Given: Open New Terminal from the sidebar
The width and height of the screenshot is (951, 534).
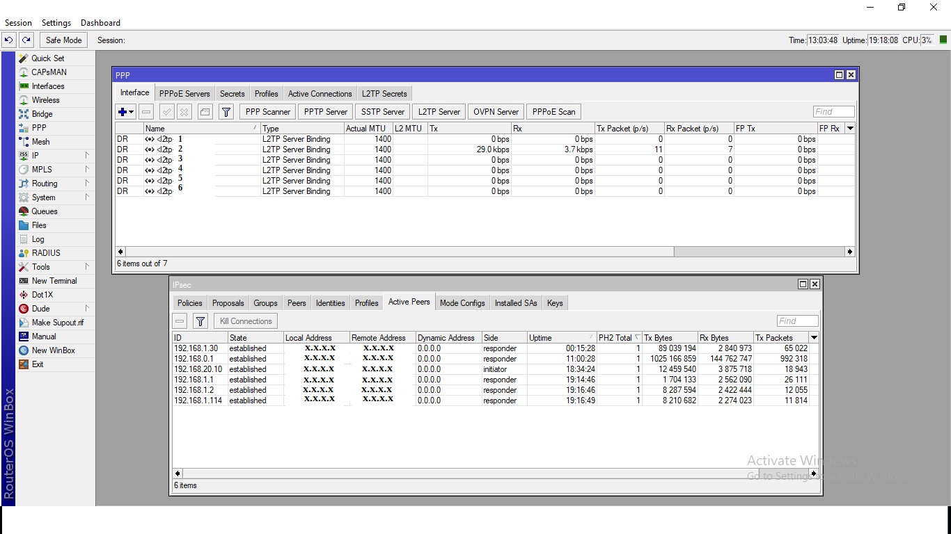Looking at the screenshot, I should coord(54,281).
